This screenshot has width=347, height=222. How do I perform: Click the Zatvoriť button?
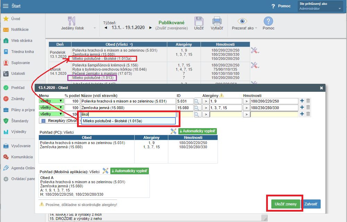point(311,204)
